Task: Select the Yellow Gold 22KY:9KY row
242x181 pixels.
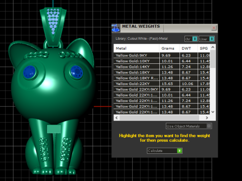Action: coord(162,89)
